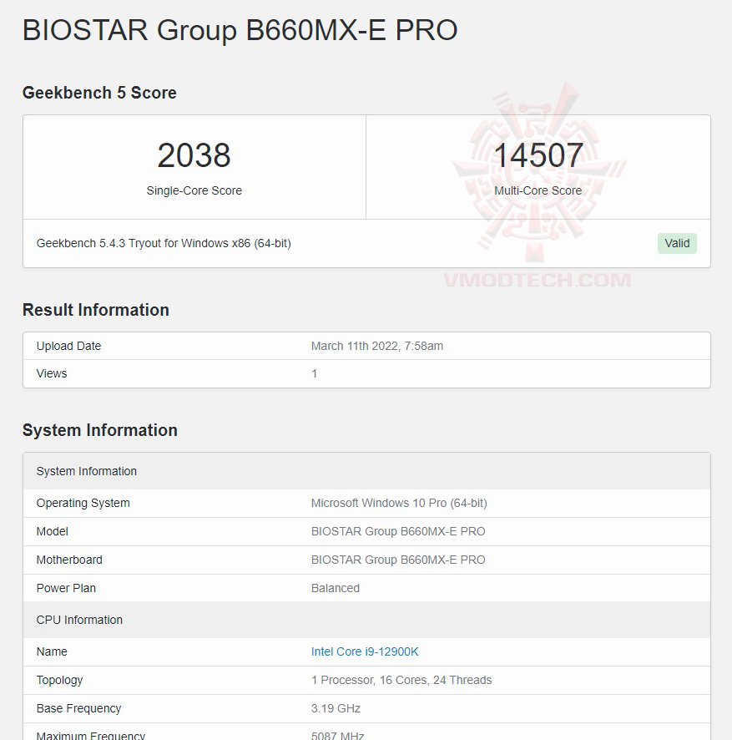Click the Geekbench 5 Score heading
The image size is (732, 740).
[x=99, y=93]
